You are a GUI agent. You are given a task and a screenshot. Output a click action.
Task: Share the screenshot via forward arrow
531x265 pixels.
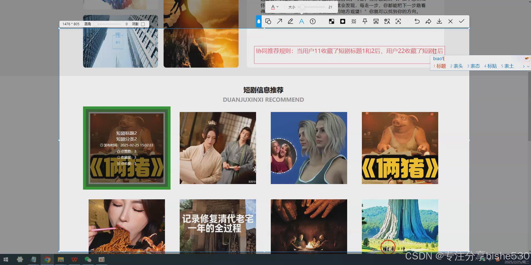(428, 21)
